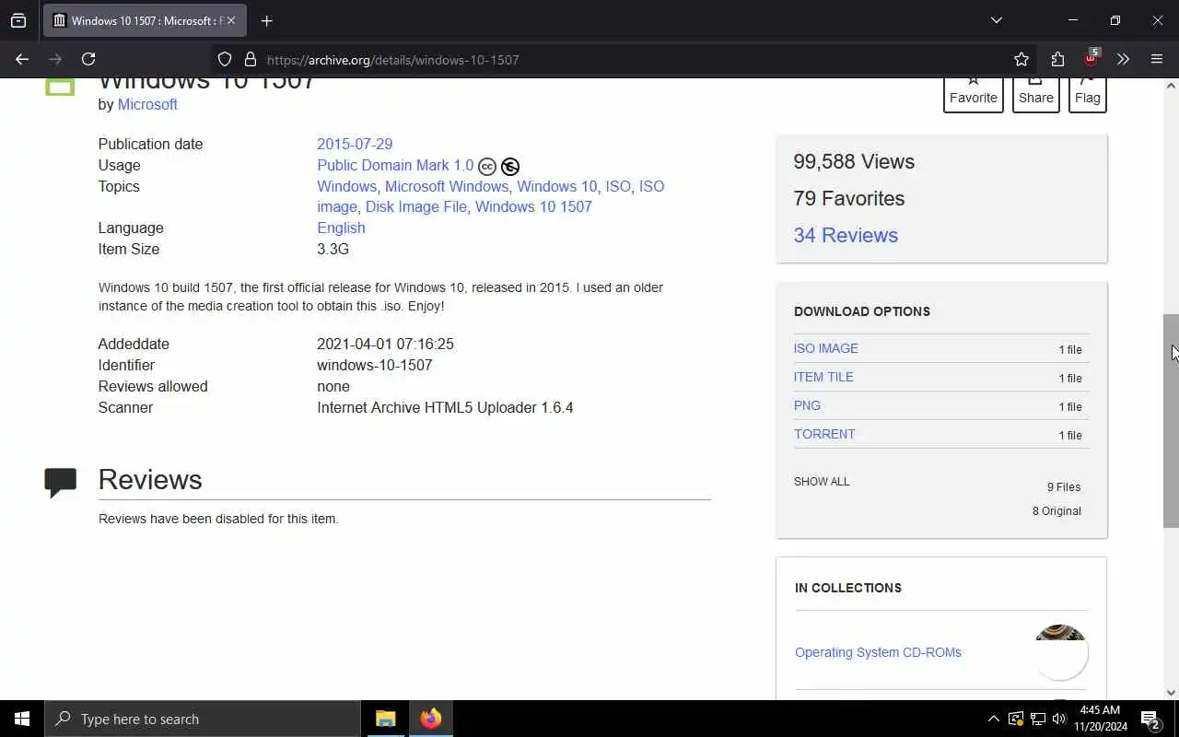This screenshot has height=737, width=1179.
Task: Click the Firefox taskbar icon
Action: pyautogui.click(x=430, y=719)
